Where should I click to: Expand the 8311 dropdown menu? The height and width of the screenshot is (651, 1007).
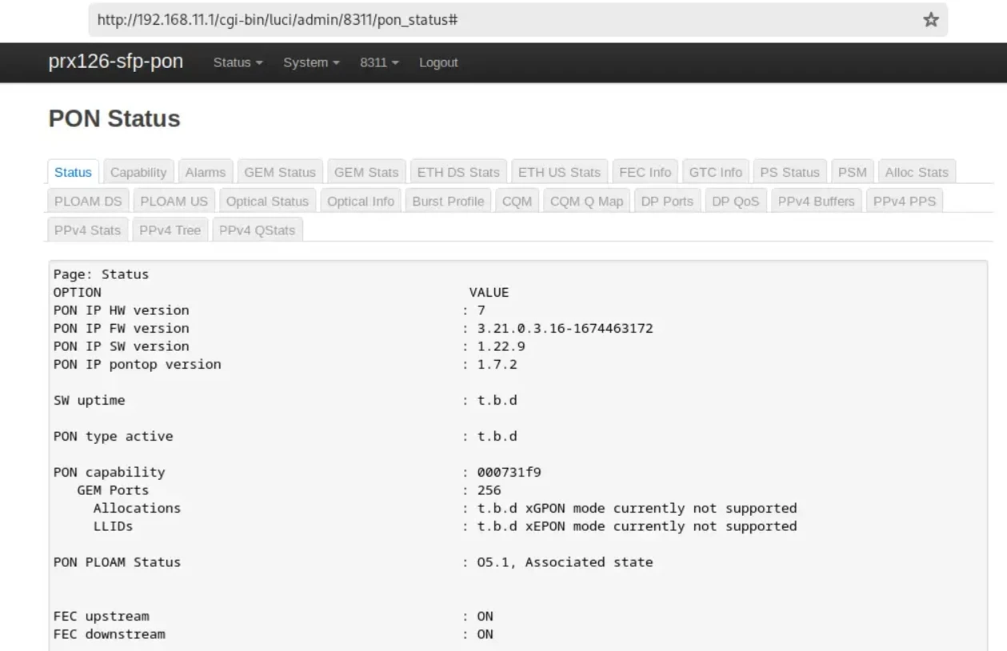pos(380,62)
